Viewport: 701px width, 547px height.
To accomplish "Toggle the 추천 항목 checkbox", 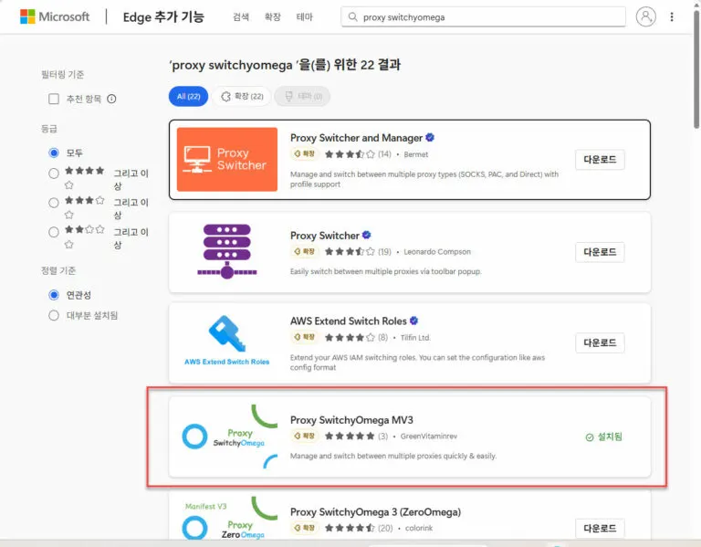I will (x=54, y=99).
